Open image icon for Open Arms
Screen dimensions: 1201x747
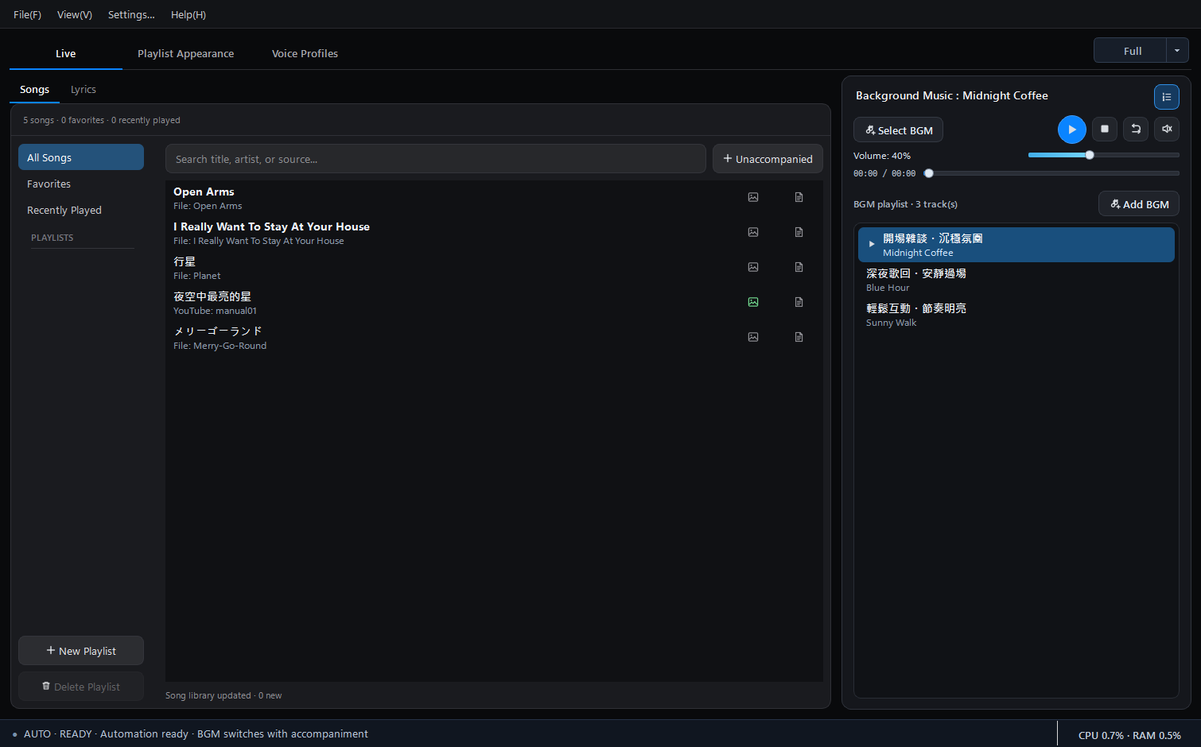tap(753, 197)
